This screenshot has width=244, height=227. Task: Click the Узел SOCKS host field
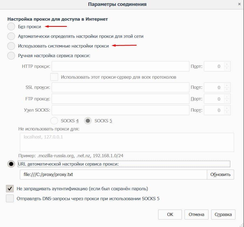point(120,110)
